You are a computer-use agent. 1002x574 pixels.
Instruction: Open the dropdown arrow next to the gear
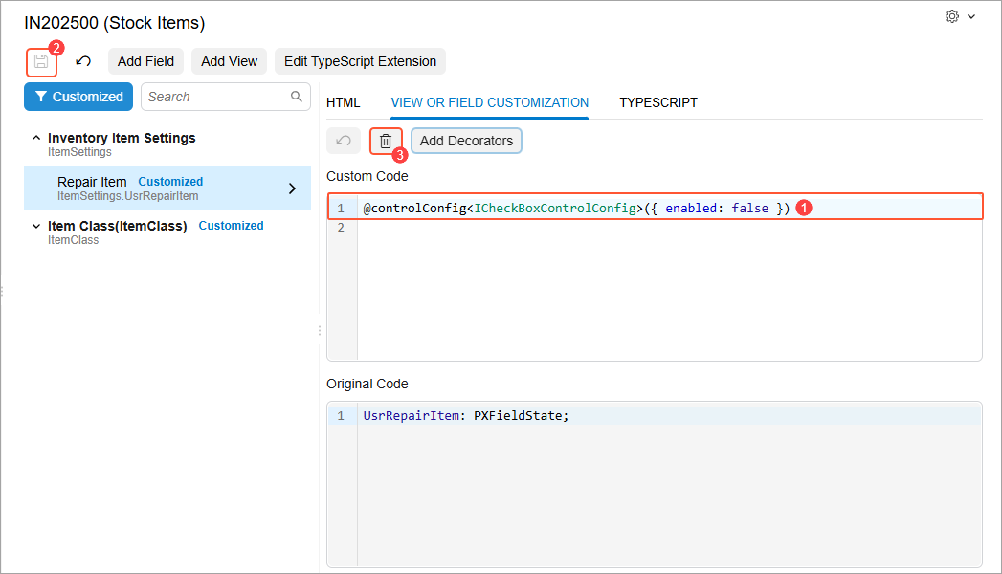click(x=971, y=17)
